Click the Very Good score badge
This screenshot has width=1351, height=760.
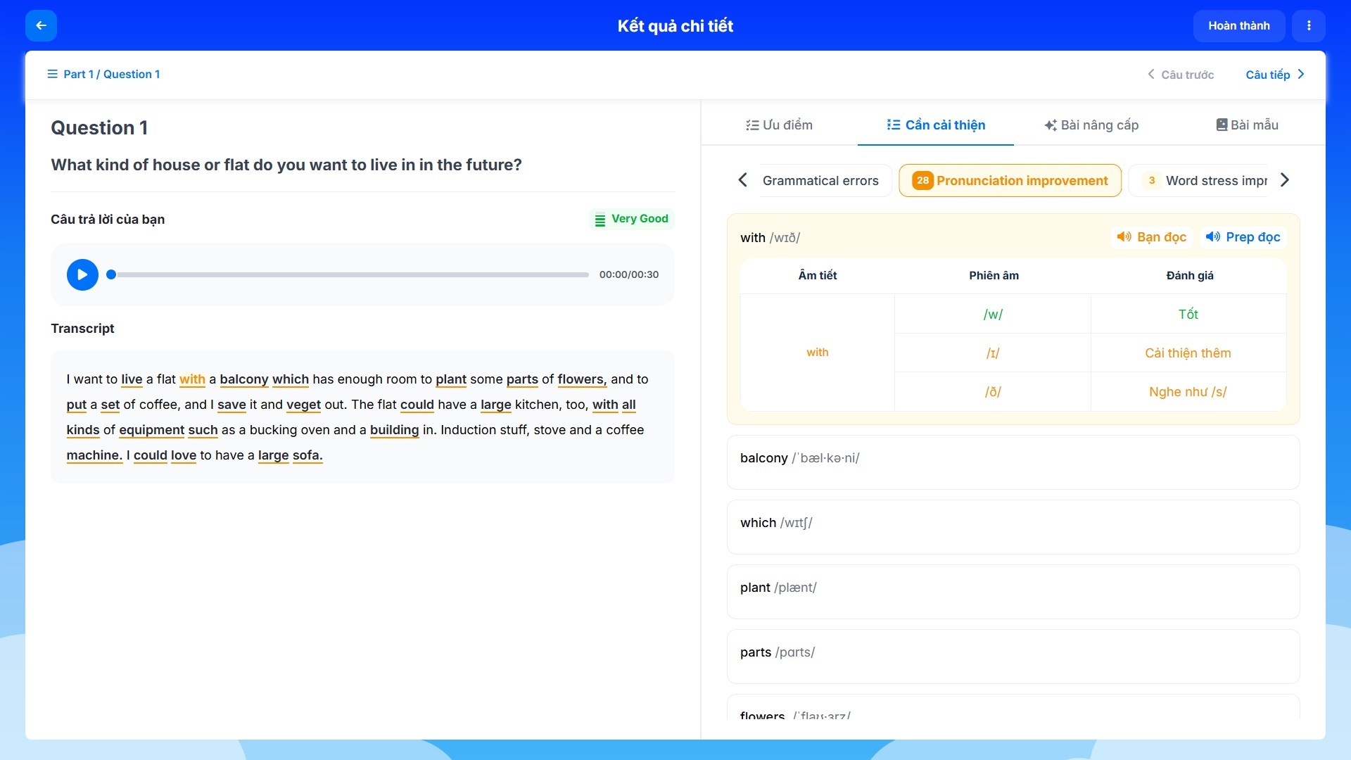[631, 219]
